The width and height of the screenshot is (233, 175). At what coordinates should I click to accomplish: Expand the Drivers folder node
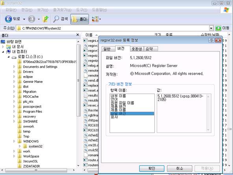pos(14,72)
